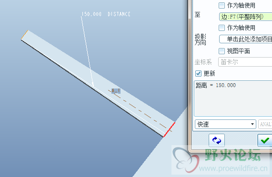Open the www.proewildfire.cn link
272x177 pixels.
(x=233, y=168)
